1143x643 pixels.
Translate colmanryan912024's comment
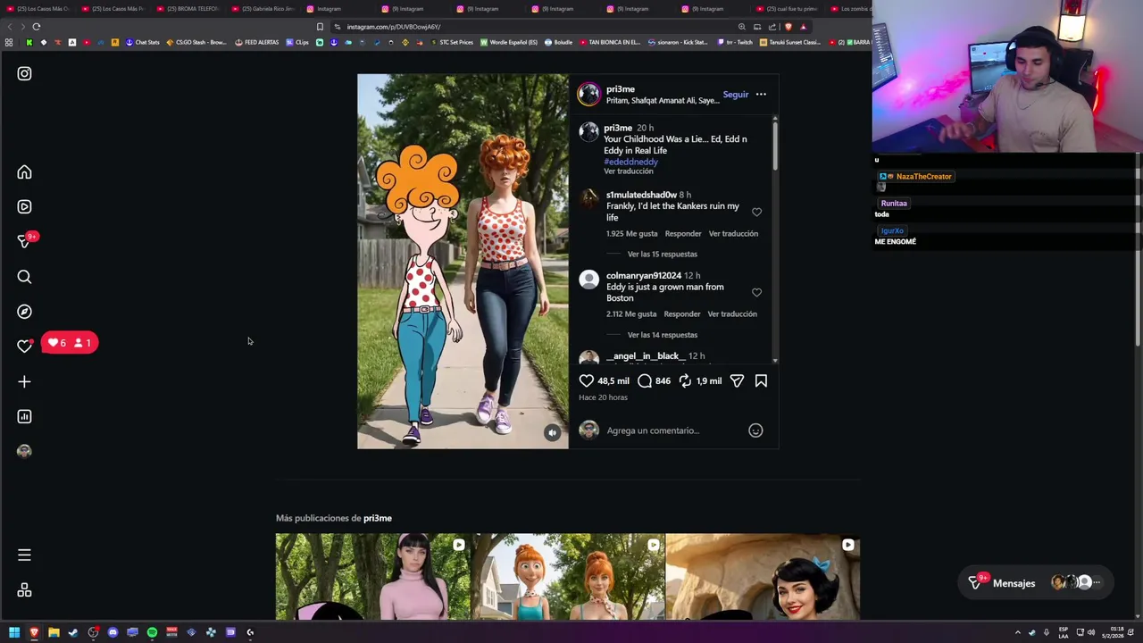pyautogui.click(x=732, y=314)
